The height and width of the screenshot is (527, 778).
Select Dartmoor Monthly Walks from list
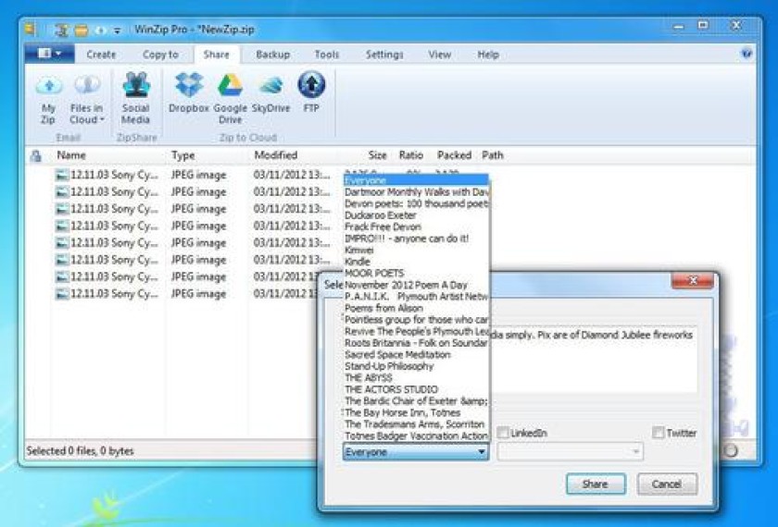coord(416,191)
